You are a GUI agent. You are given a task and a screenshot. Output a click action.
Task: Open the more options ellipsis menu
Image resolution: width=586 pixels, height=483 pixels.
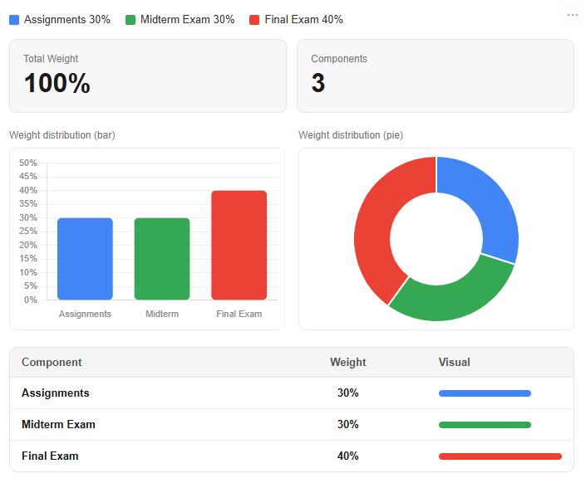tap(572, 15)
